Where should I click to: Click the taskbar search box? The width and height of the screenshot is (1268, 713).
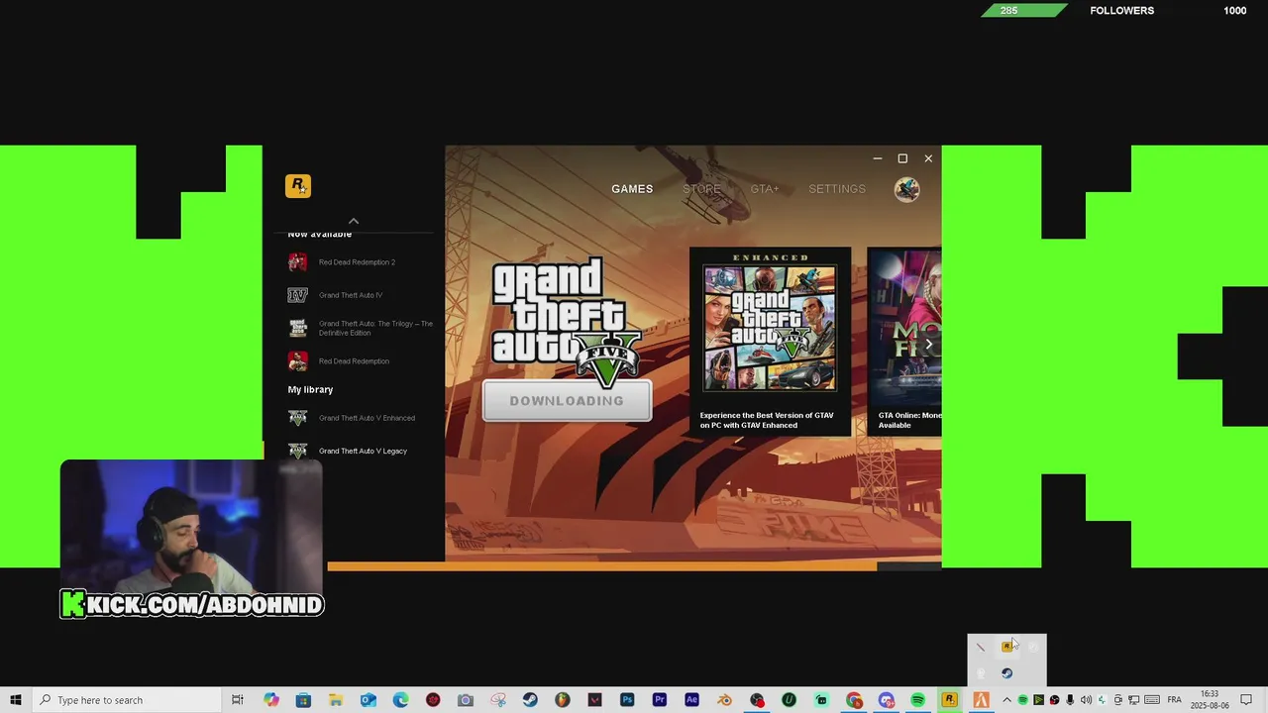pos(128,700)
